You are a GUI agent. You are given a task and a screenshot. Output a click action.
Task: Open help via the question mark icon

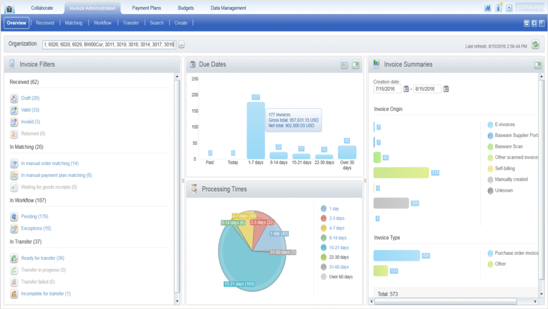[x=542, y=23]
